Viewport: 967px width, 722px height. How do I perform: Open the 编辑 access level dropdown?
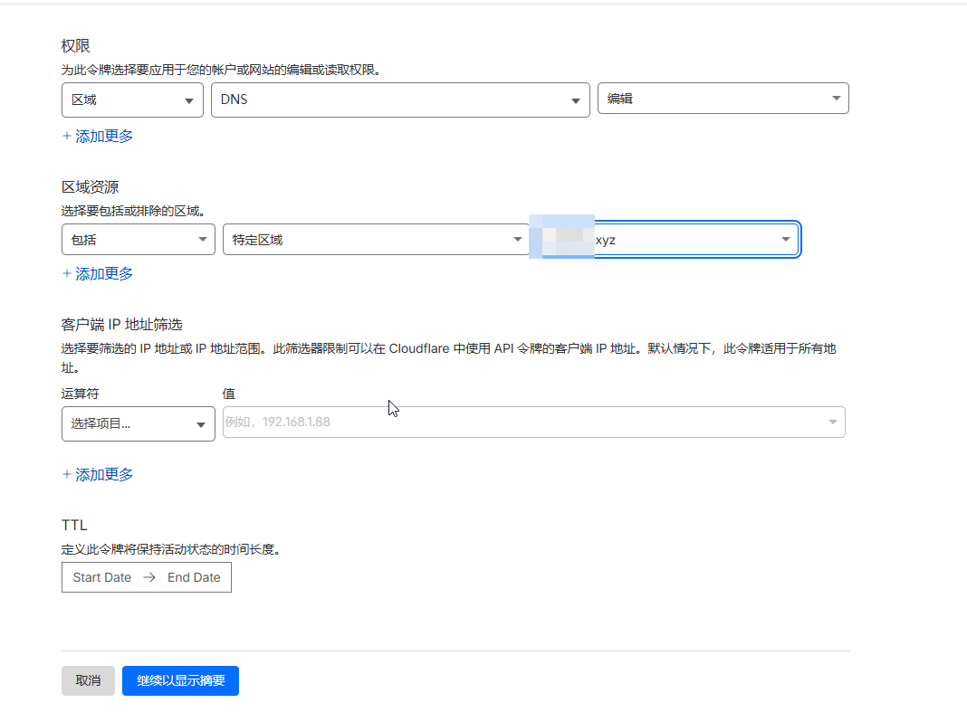(723, 99)
